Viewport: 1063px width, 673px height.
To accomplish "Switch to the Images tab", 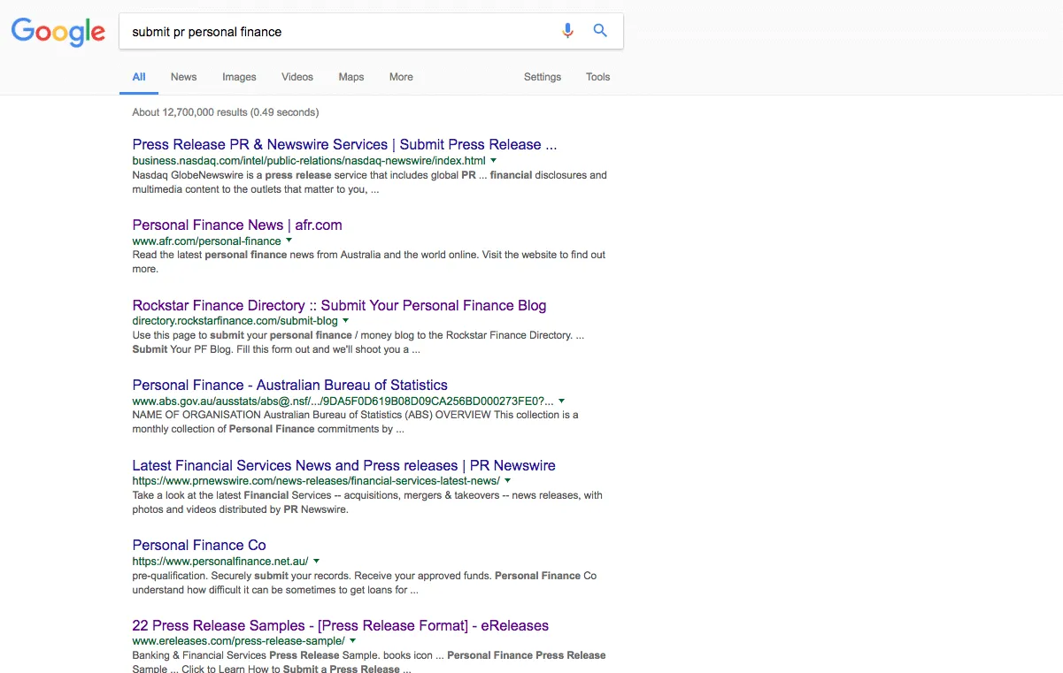I will point(239,77).
